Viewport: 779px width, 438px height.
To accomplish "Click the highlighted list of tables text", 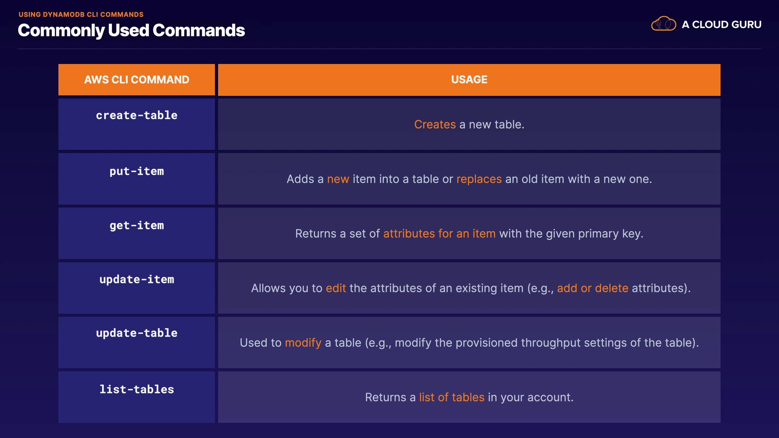I will click(451, 397).
